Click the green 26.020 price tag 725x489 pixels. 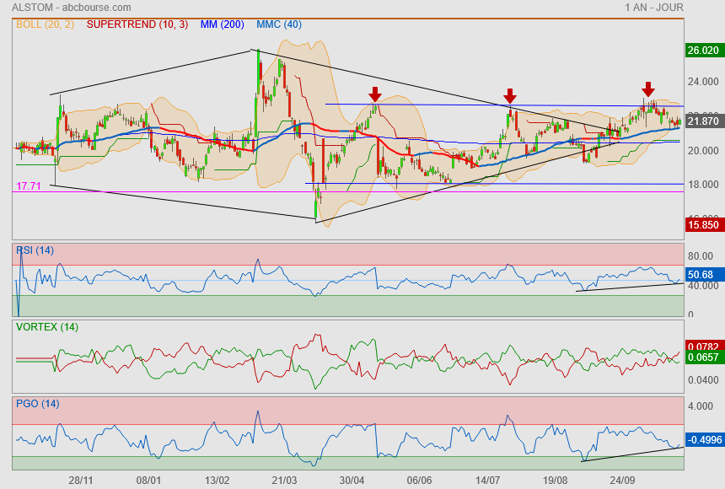click(703, 51)
